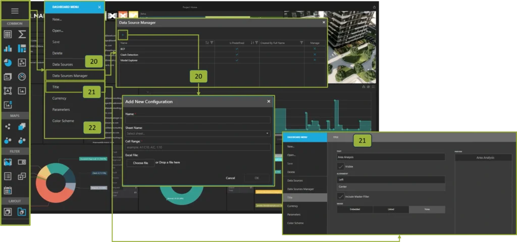Filter the Created By Full Name column
This screenshot has height=242, width=517.
tap(301, 43)
